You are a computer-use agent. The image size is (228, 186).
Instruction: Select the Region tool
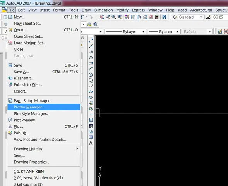(x=91, y=132)
